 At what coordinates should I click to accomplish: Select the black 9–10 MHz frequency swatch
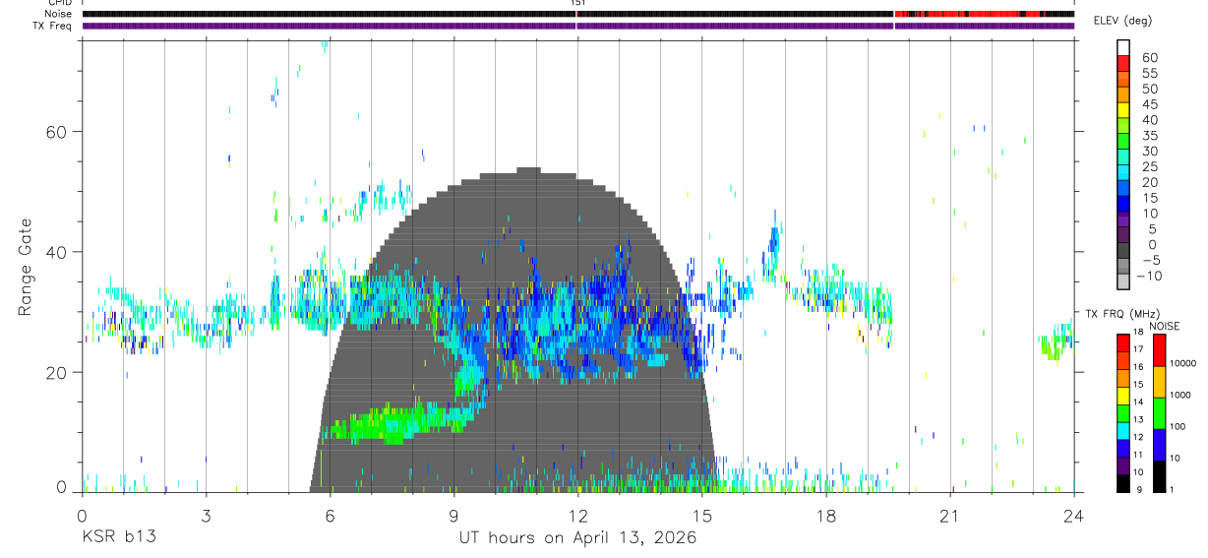[1123, 483]
